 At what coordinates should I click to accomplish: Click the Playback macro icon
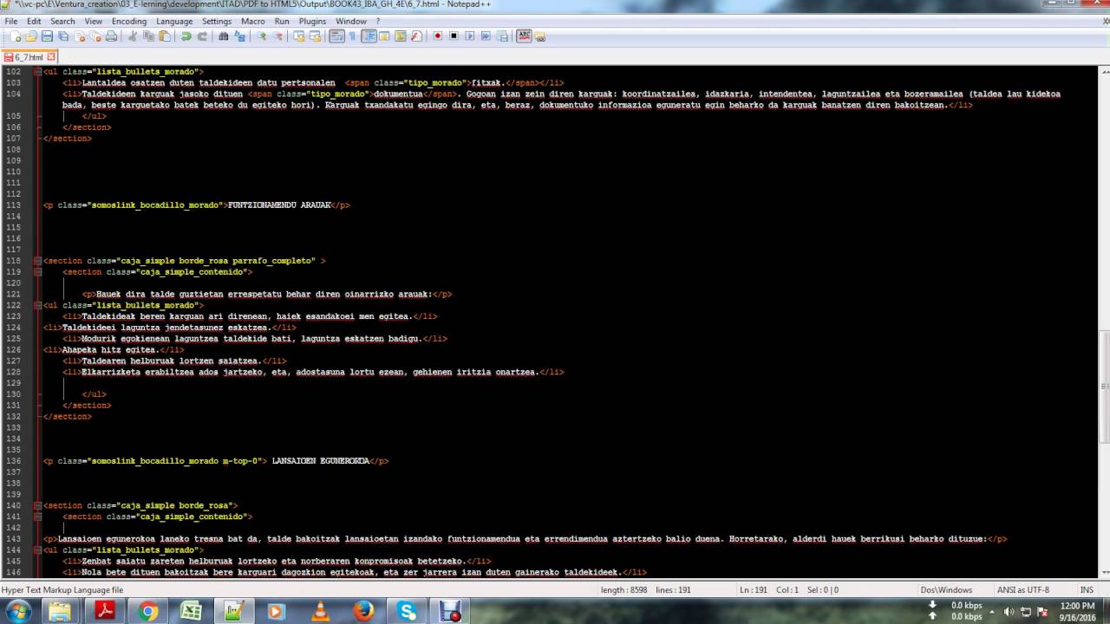[x=469, y=36]
